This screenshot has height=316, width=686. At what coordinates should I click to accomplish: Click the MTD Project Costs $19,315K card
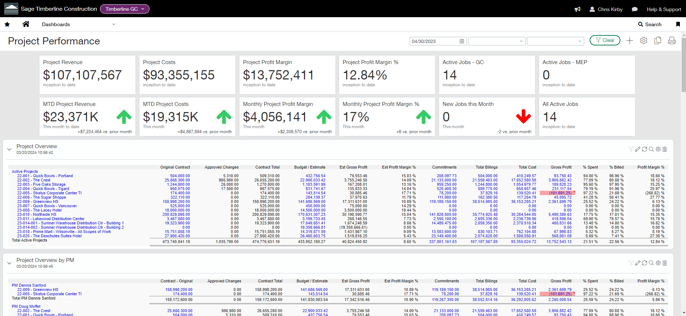pos(187,117)
